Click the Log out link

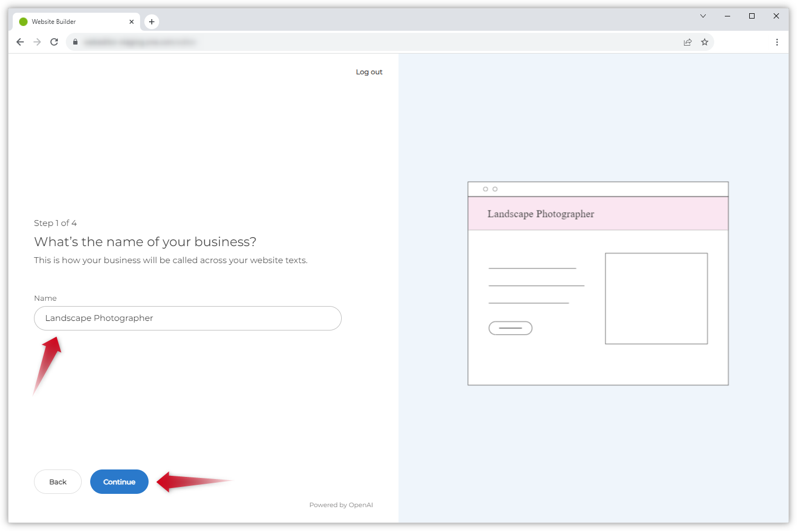coord(369,72)
